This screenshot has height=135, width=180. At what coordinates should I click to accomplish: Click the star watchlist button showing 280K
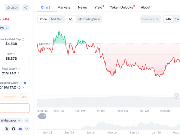pos(12,8)
